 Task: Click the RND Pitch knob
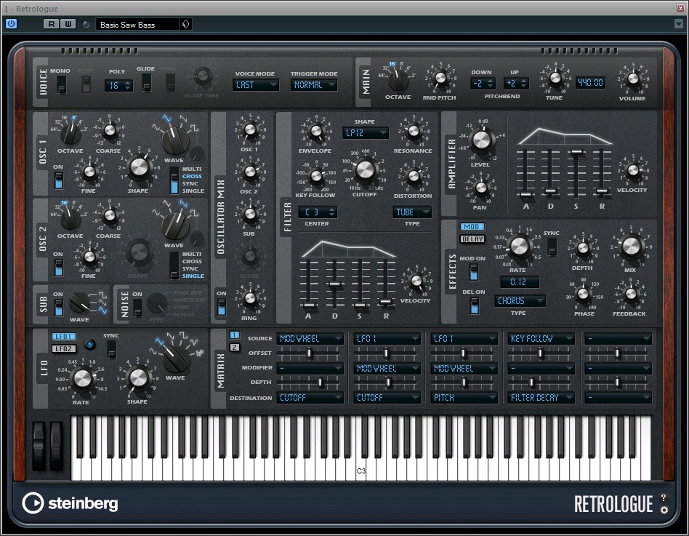coord(440,79)
